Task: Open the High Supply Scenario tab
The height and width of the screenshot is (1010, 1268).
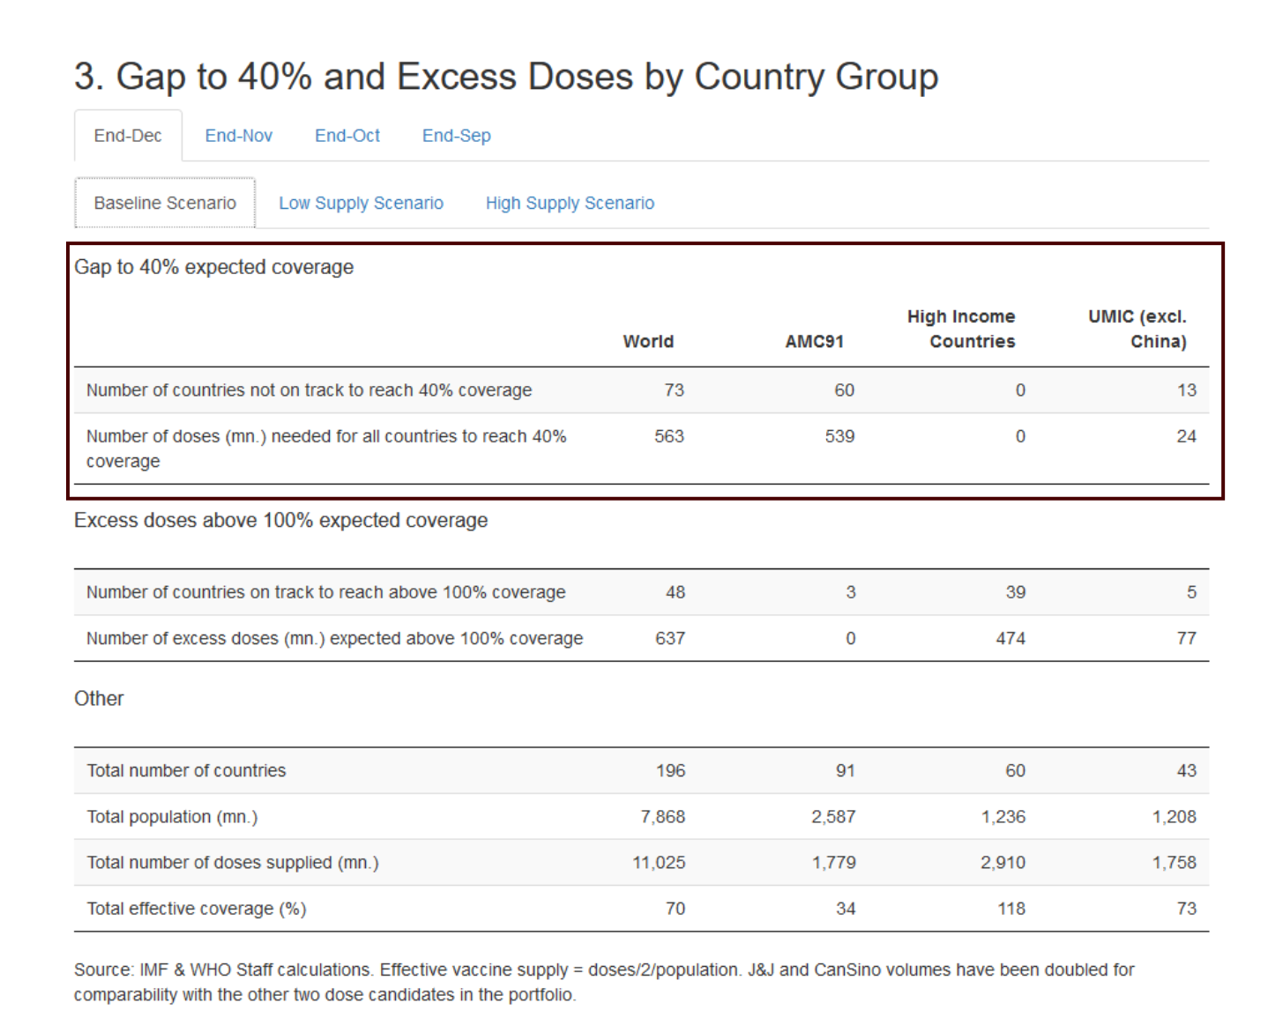Action: 570,203
